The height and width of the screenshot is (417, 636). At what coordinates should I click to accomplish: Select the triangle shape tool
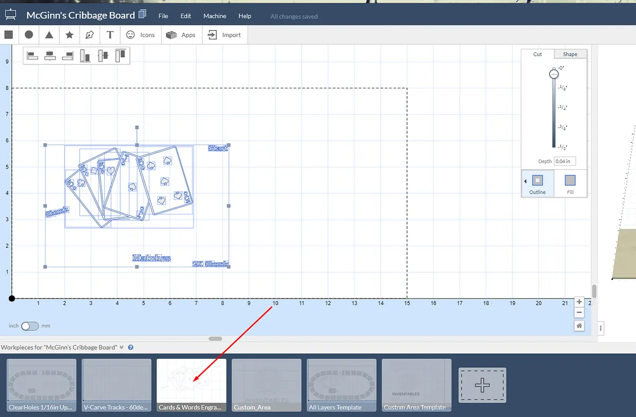pos(49,35)
